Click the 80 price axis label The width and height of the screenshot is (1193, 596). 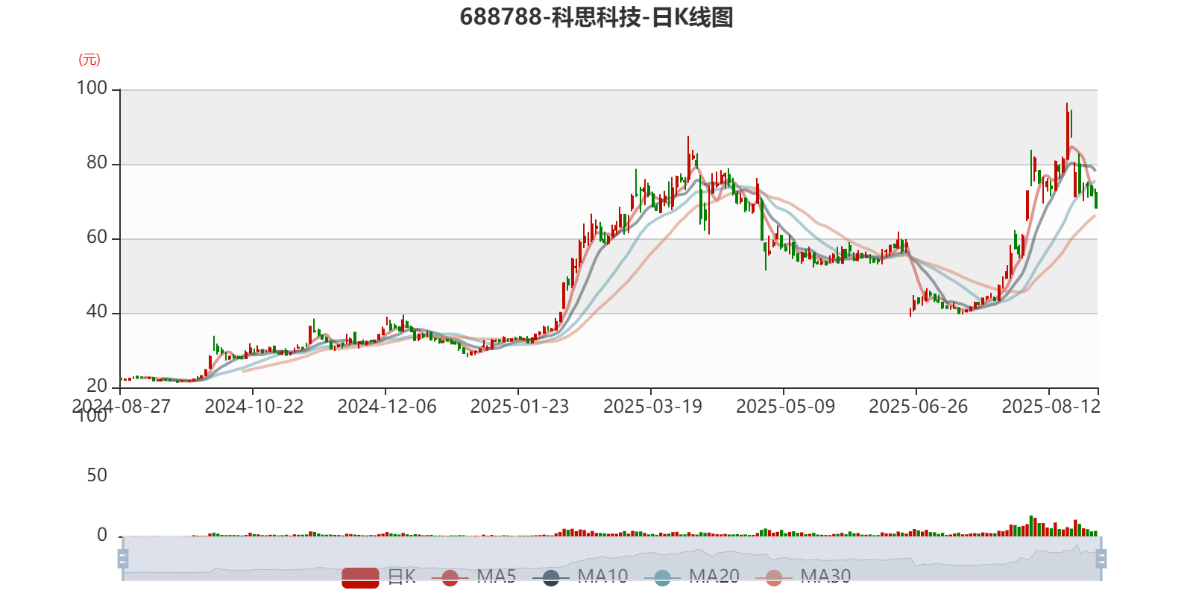click(97, 163)
